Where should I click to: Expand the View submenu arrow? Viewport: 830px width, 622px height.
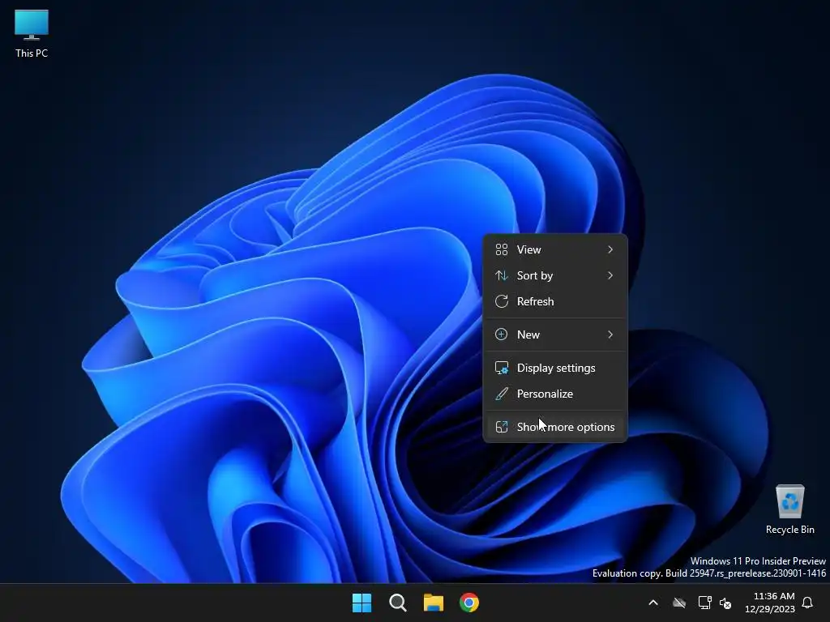coord(610,249)
